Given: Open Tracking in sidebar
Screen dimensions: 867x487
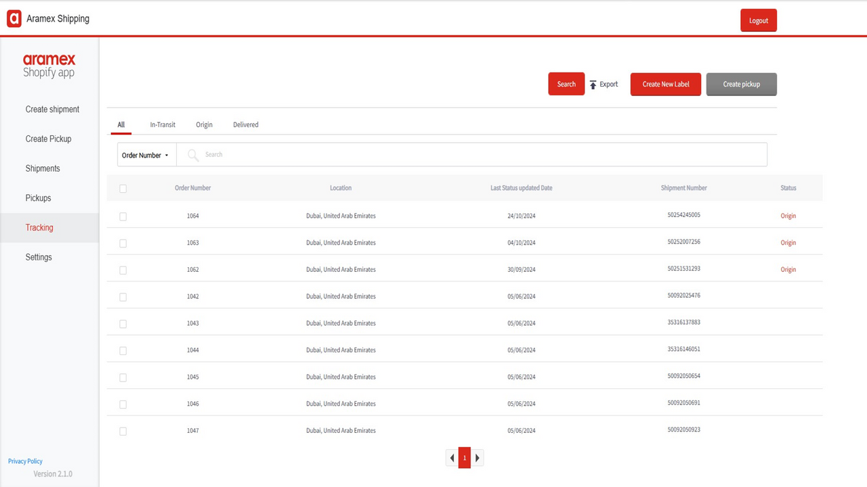Looking at the screenshot, I should [x=49, y=228].
